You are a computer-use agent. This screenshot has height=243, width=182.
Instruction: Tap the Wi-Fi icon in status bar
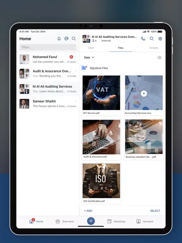click(x=149, y=32)
